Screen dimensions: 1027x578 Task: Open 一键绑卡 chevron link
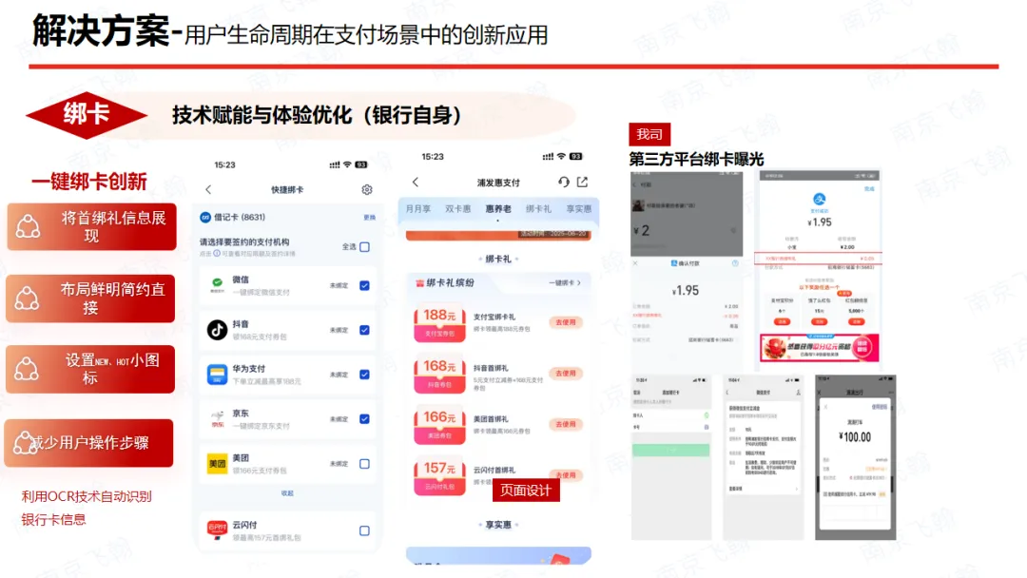click(x=565, y=283)
